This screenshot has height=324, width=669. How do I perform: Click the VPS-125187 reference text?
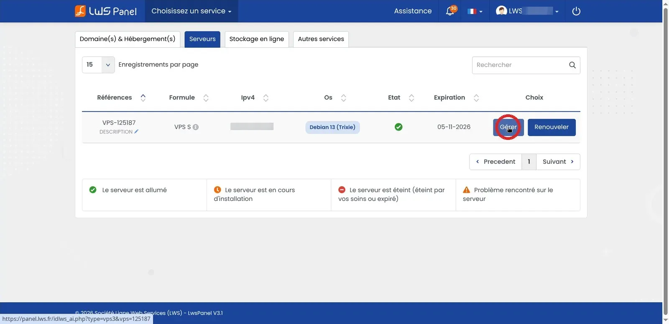point(119,123)
